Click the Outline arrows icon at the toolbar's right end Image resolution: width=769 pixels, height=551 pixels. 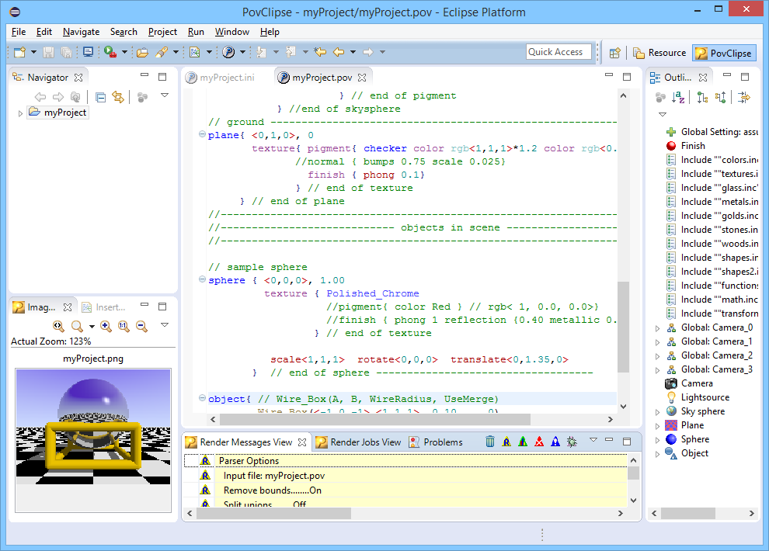[x=744, y=98]
